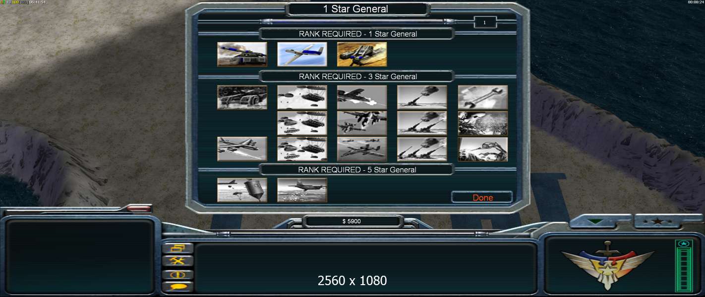Viewport: 705px width, 297px height.
Task: Choose the parachuting bomb 5 Star power
Action: pos(242,190)
